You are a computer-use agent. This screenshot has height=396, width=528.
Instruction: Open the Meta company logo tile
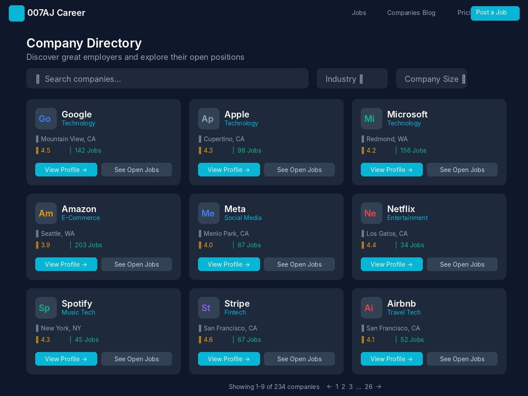click(209, 213)
